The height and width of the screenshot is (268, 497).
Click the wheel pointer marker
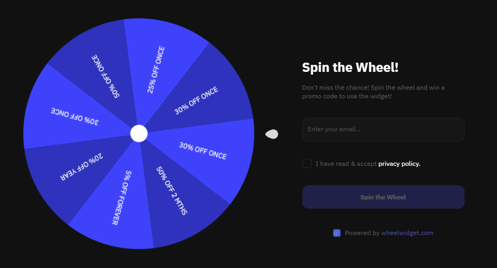coord(271,134)
